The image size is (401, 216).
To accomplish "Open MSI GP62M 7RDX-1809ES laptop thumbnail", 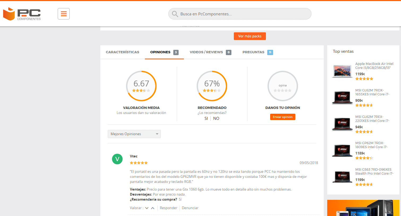I will tap(342, 150).
